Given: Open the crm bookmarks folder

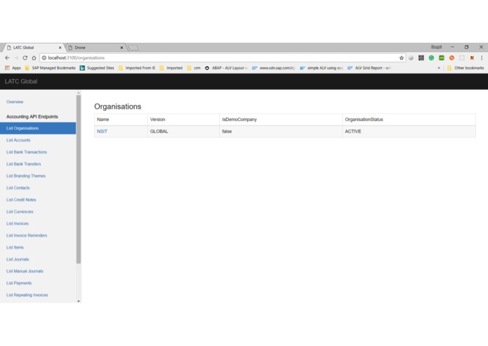Looking at the screenshot, I should pyautogui.click(x=194, y=68).
